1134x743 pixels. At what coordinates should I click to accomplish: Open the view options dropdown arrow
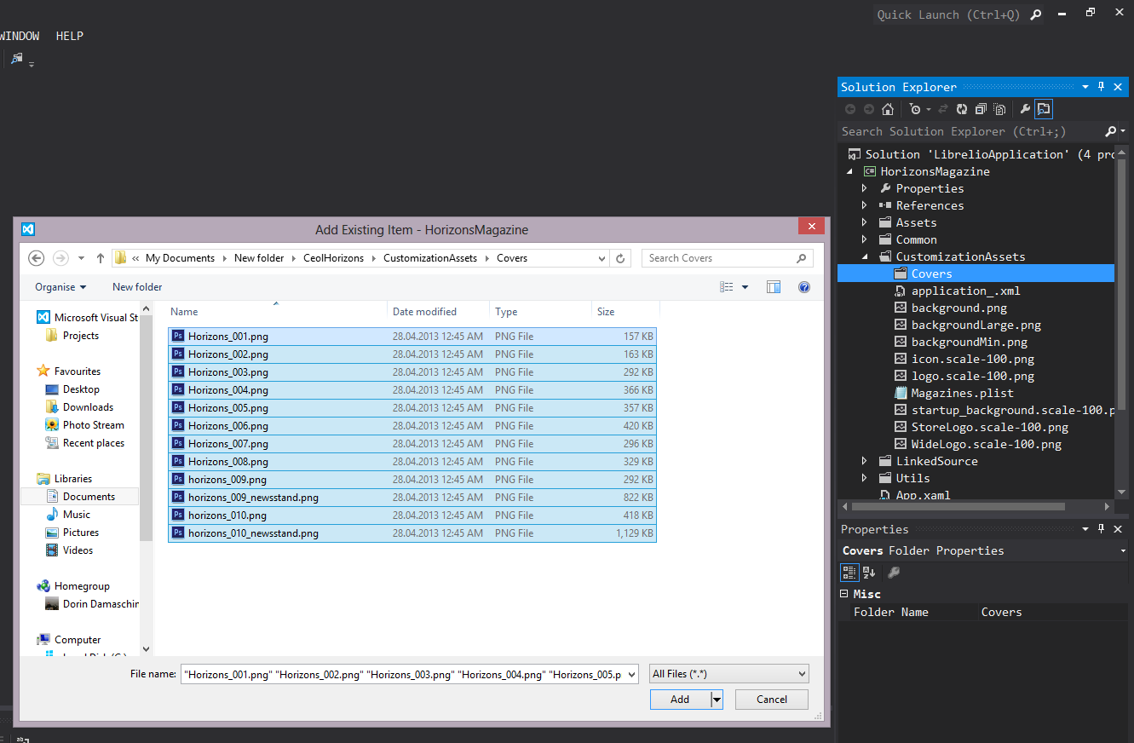click(x=745, y=287)
